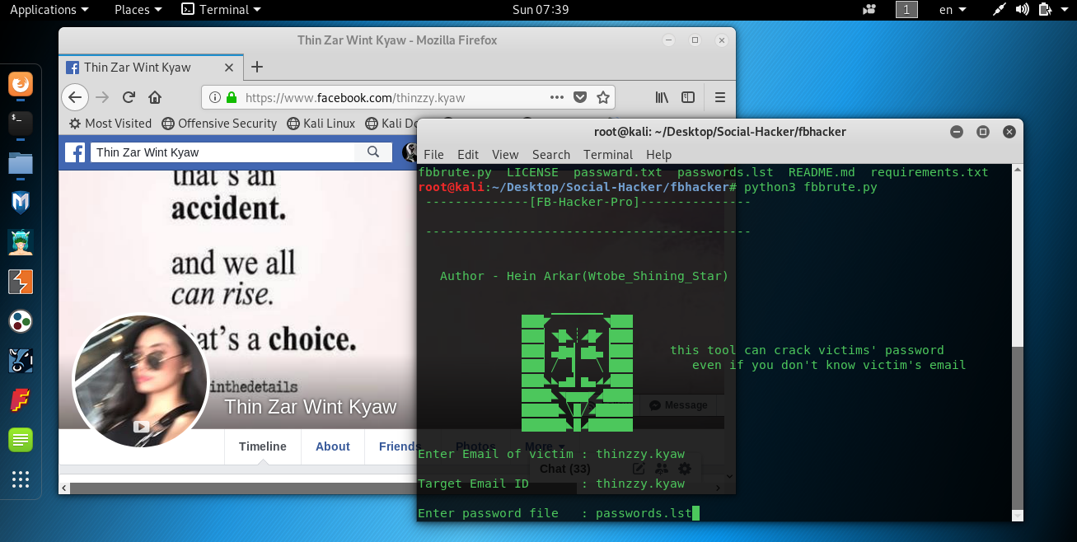Click Facebook logo in blue bar
Image resolution: width=1077 pixels, height=542 pixels.
click(x=75, y=152)
